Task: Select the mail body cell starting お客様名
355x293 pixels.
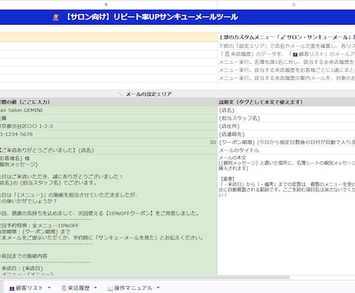Action: click(109, 214)
